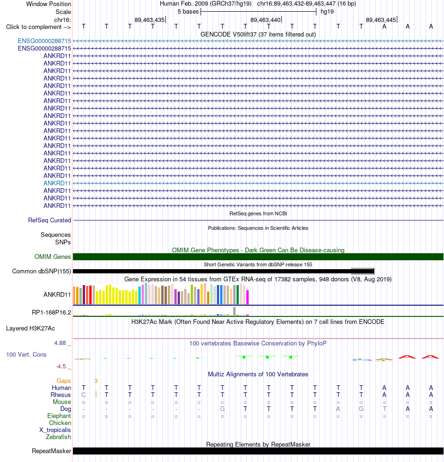Click the Human Feb. 2009 (GRCh37/hg19) assembly text

(205, 4)
